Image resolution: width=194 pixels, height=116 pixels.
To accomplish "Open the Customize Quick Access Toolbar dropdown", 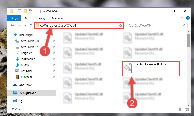I will click(37, 12).
